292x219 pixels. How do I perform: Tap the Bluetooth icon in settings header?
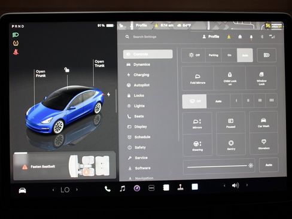pos(262,36)
